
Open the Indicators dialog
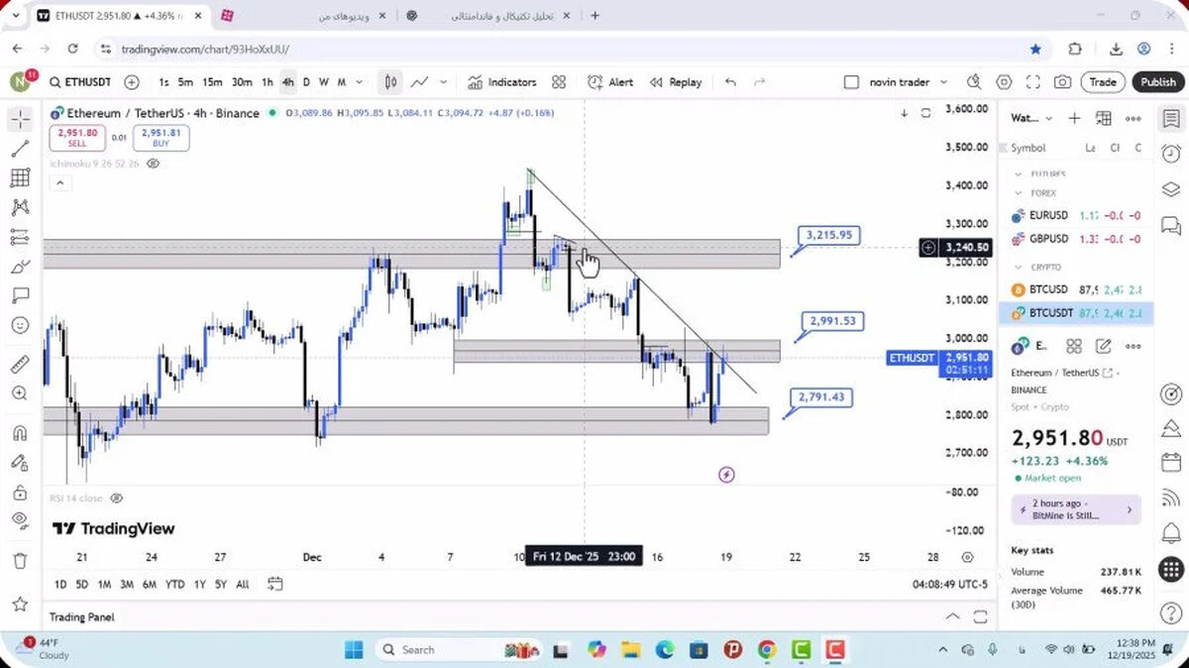(502, 82)
